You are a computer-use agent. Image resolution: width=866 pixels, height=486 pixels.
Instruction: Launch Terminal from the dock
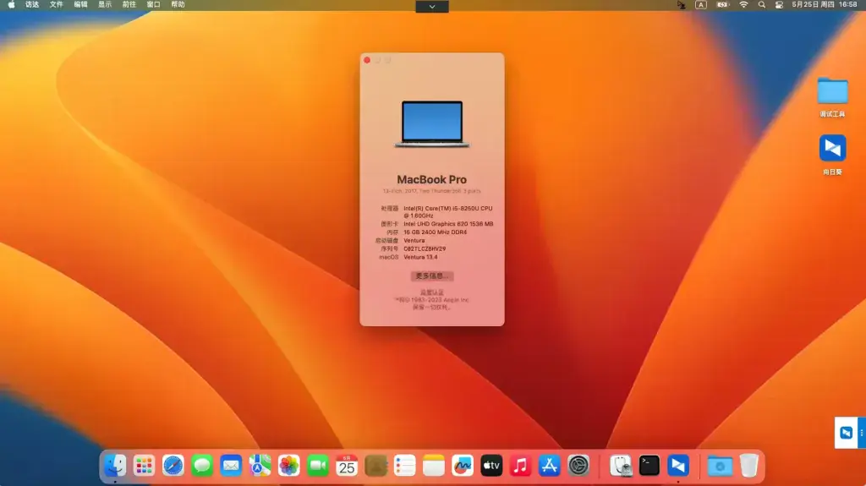coord(649,466)
